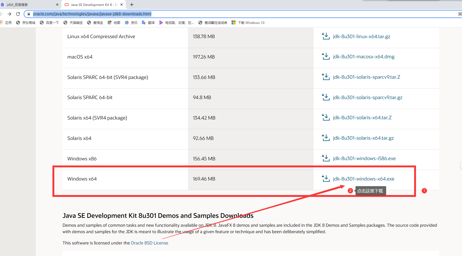Click Solaris SPARC 64-bit (SVR4 package) label
The height and width of the screenshot is (256, 462).
108,77
